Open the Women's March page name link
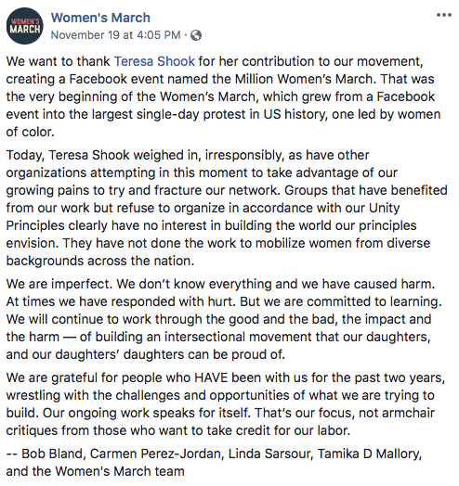Screen dimensions: 459x486 point(100,18)
